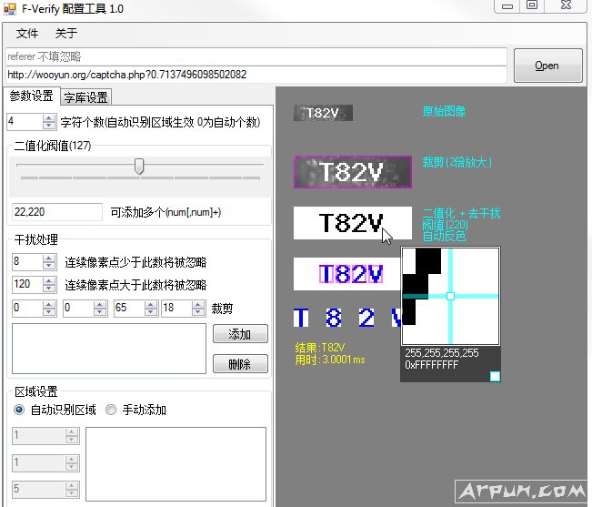Image resolution: width=592 pixels, height=507 pixels.
Task: Close the F-Verify window
Action: click(566, 5)
